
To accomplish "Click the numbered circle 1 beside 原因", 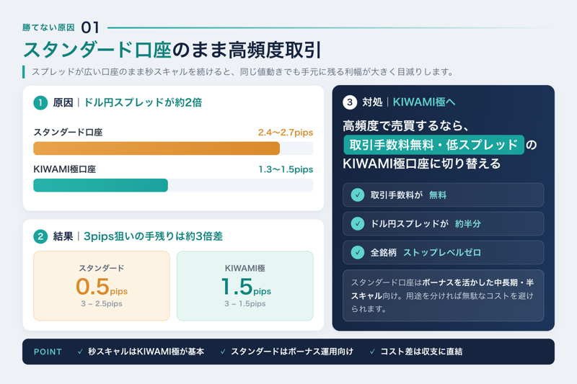I will (x=40, y=103).
